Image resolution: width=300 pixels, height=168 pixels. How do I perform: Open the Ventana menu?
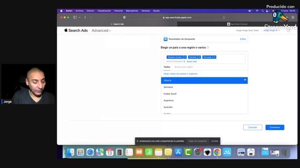click(145, 11)
